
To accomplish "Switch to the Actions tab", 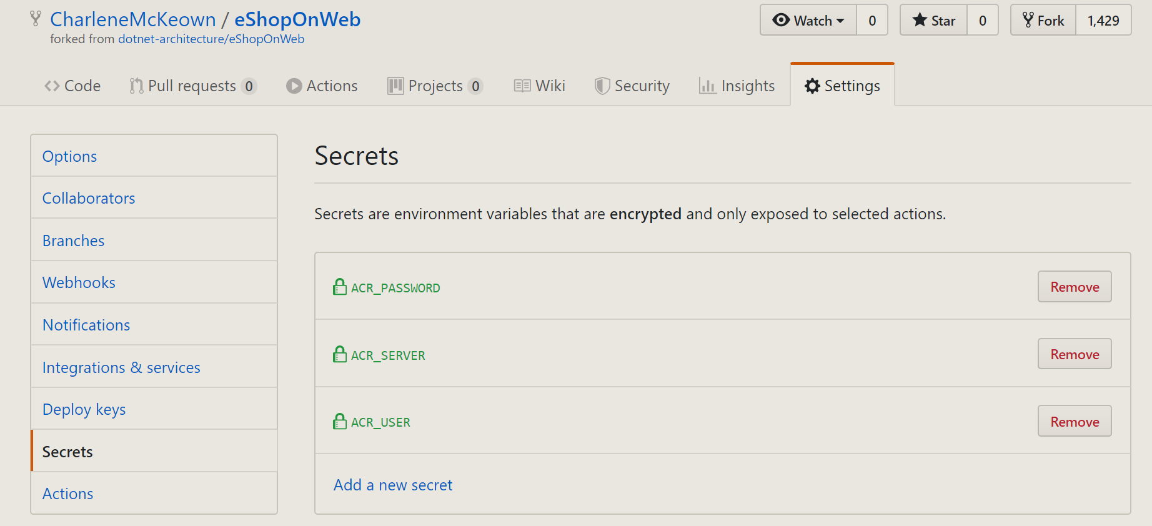I will click(322, 86).
